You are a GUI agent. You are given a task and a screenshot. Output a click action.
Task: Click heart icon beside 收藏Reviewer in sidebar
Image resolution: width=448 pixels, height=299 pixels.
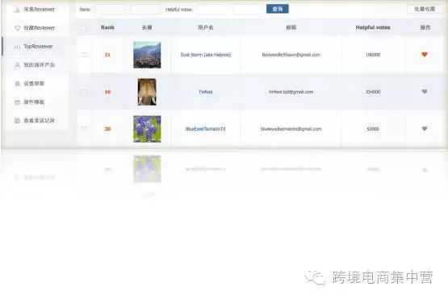18,28
